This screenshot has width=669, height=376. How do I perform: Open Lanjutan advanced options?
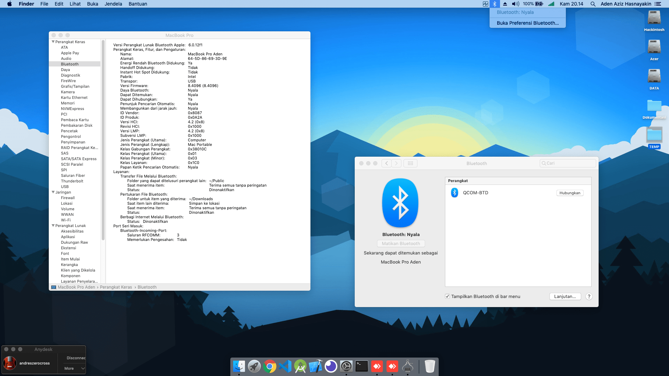click(565, 297)
